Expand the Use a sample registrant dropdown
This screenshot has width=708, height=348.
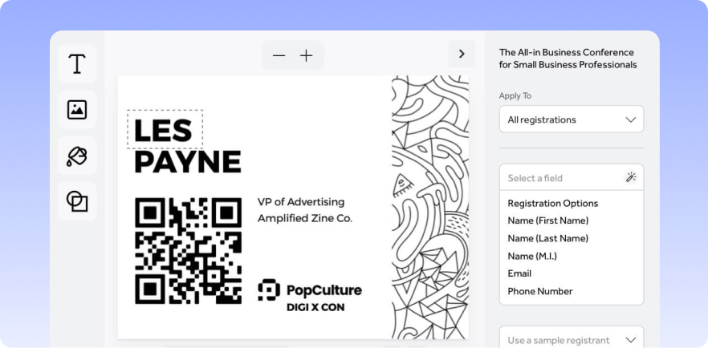[571, 339]
